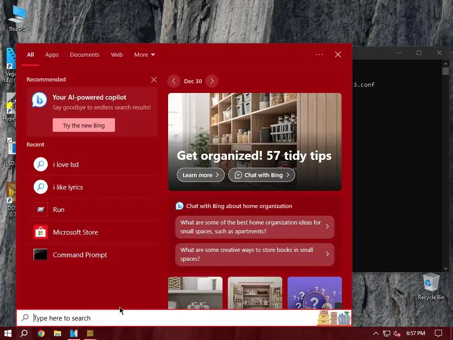The height and width of the screenshot is (340, 453).
Task: Show hidden system tray icons
Action: tap(376, 333)
